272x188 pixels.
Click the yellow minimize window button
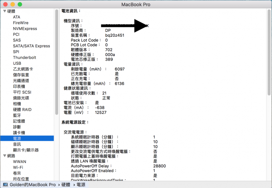click(x=13, y=4)
